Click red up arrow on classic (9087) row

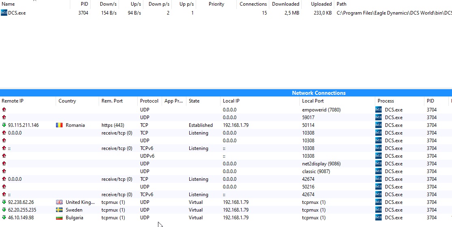click(x=4, y=171)
